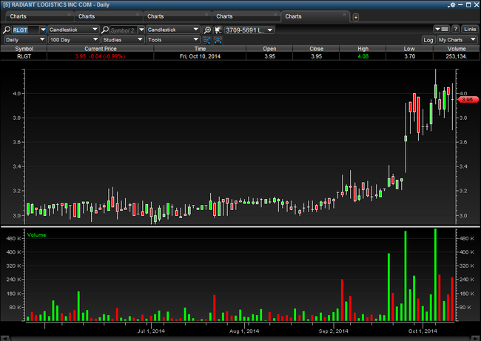This screenshot has height=341, width=481.
Task: Open the Tools dropdown menu
Action: [172, 40]
